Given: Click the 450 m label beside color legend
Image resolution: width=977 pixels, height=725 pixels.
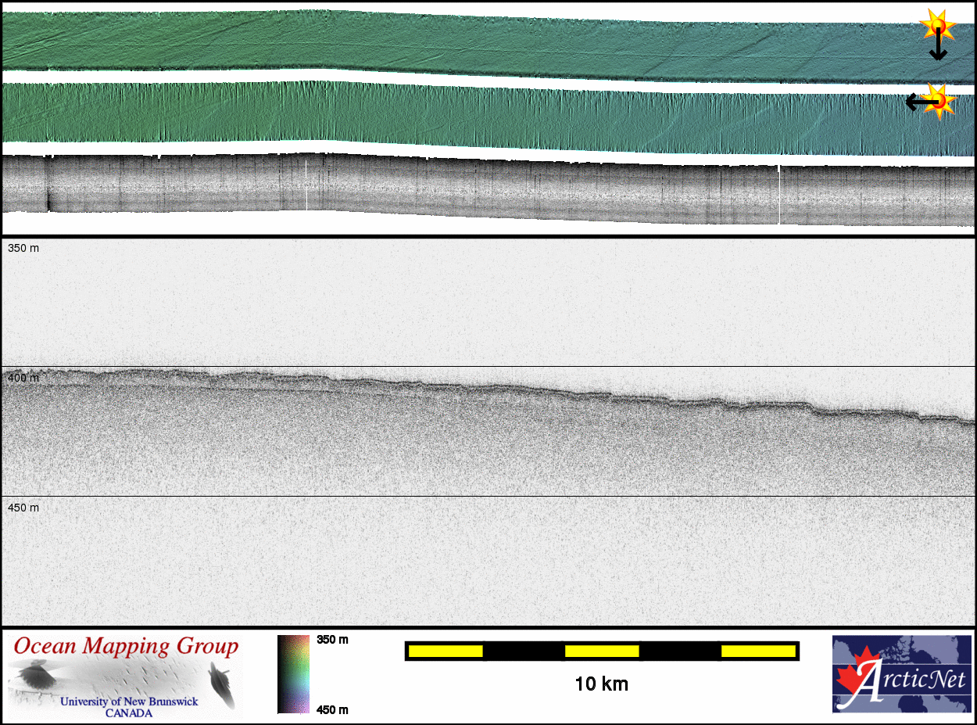Looking at the screenshot, I should click(x=332, y=709).
